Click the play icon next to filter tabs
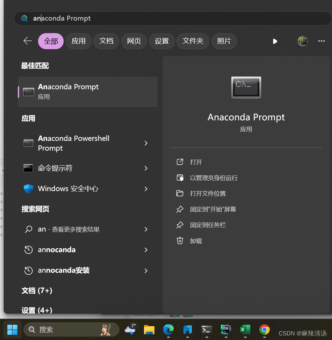Viewport: 332px width, 340px height. coord(275,41)
